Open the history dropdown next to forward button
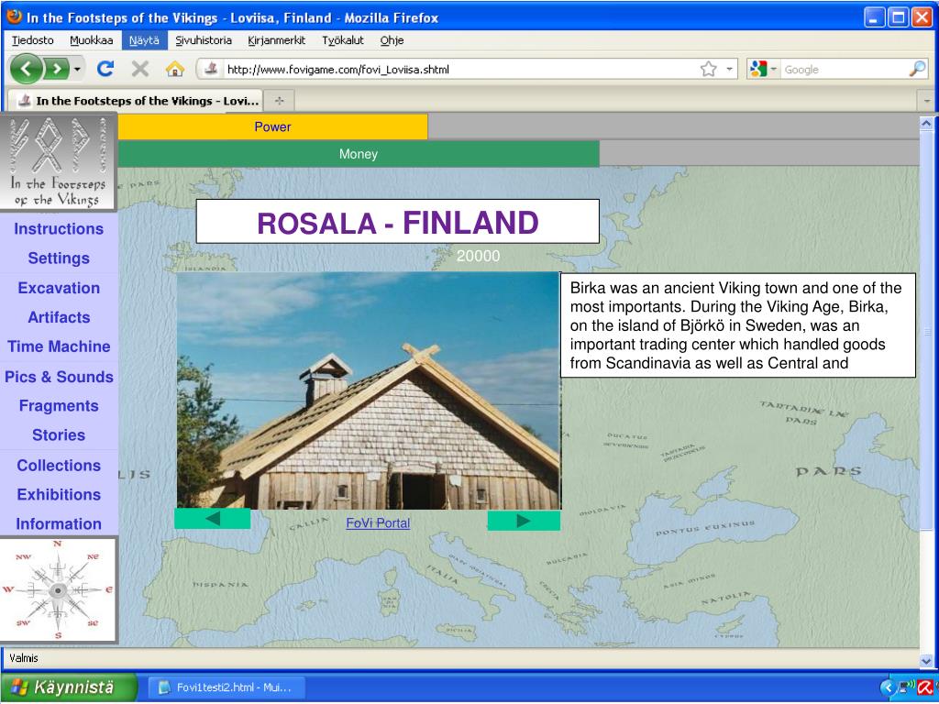939x704 pixels. [78, 69]
